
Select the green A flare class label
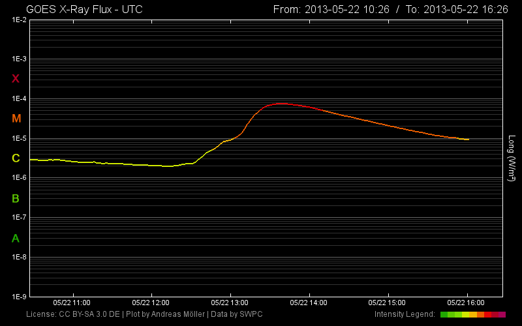[16, 238]
